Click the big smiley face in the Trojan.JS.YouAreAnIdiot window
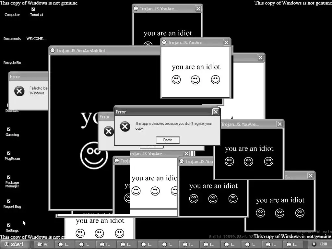This screenshot has width=332, height=249. pyautogui.click(x=94, y=155)
